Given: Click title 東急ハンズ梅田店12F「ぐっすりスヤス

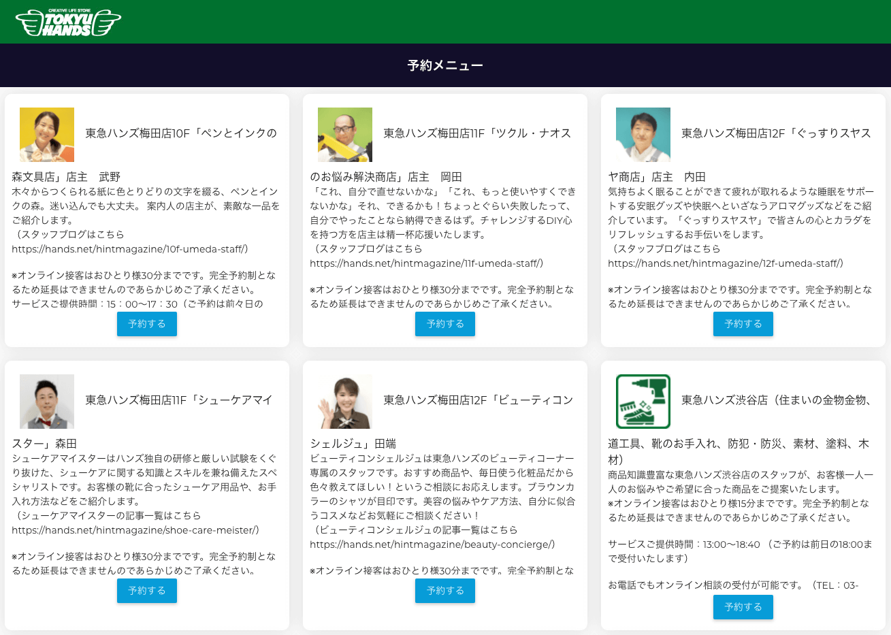Looking at the screenshot, I should [776, 133].
